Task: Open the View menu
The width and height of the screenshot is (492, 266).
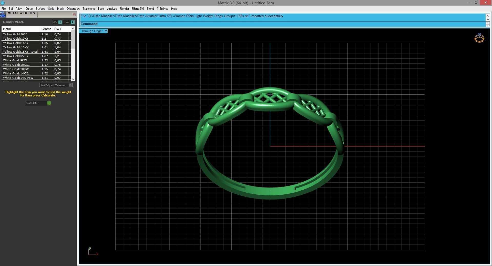Action: [19, 9]
